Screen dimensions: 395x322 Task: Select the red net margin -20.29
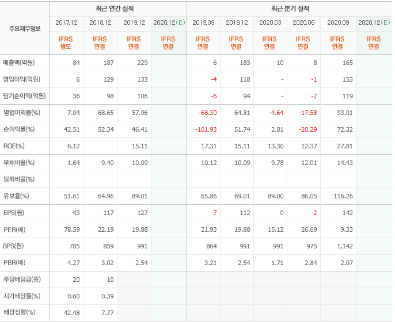click(x=308, y=129)
